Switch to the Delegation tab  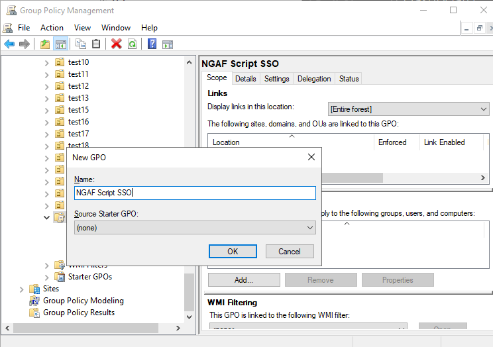coord(314,79)
